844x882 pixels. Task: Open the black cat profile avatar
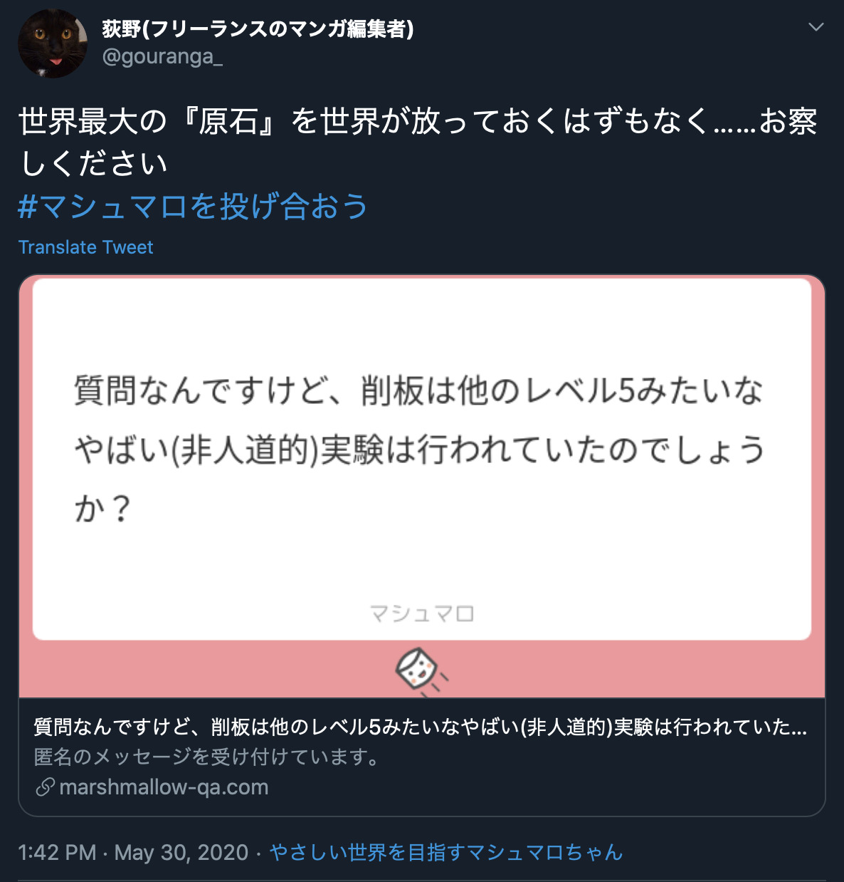pos(53,43)
